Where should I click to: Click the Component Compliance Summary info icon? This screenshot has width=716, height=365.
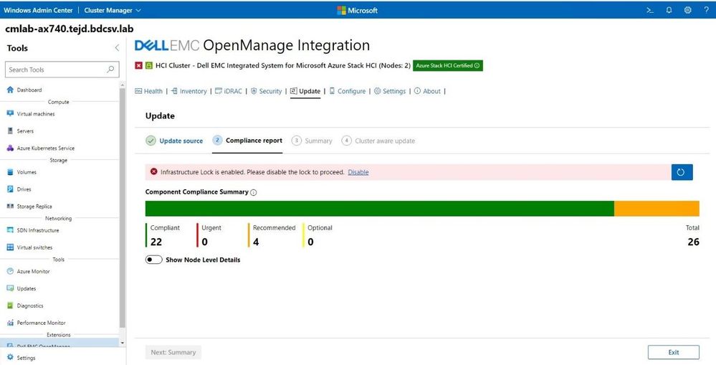254,192
